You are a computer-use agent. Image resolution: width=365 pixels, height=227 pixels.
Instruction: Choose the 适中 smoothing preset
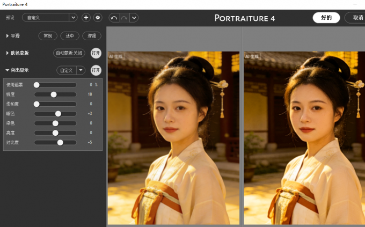[70, 36]
